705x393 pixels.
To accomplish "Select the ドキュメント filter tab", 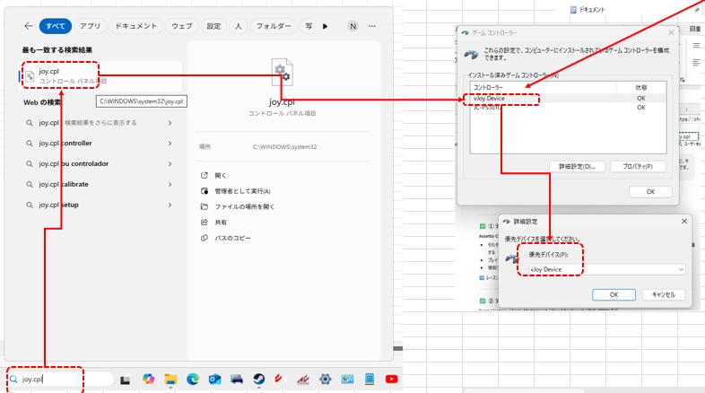I will point(136,27).
